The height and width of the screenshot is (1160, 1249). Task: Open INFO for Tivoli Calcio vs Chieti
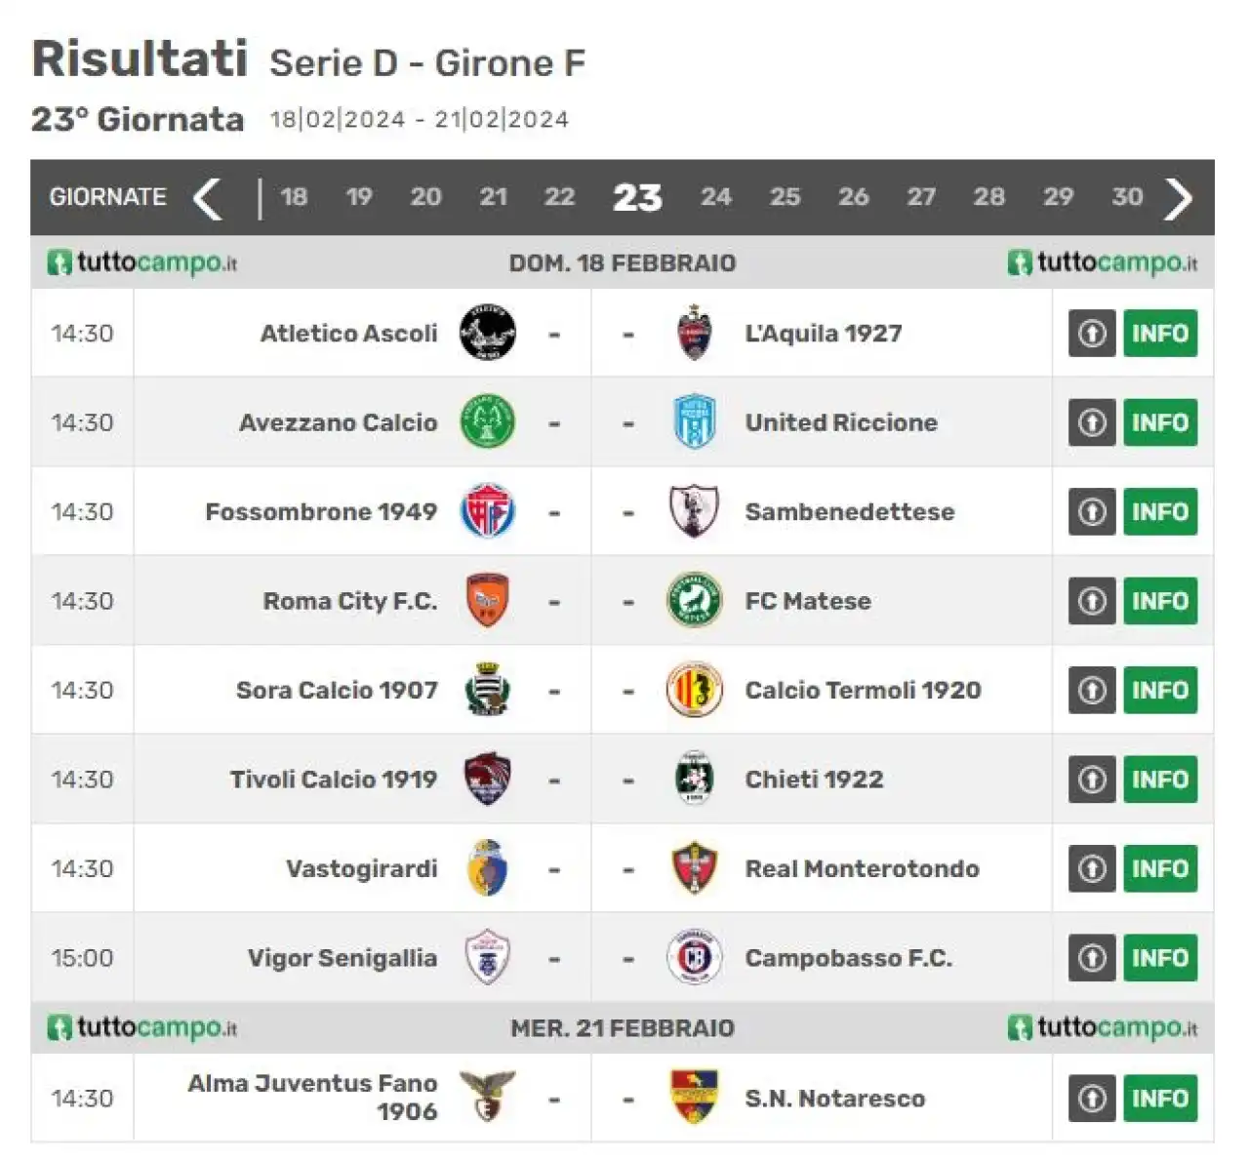[1160, 780]
